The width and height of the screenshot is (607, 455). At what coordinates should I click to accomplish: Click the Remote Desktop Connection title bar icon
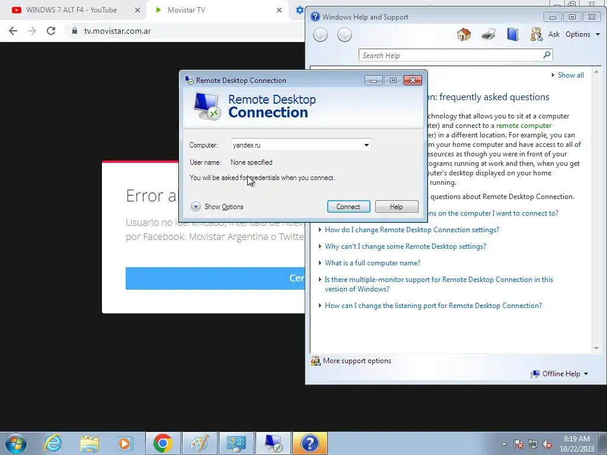coord(189,80)
